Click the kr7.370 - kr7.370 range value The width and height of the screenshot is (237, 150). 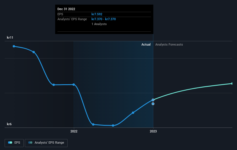click(104, 19)
